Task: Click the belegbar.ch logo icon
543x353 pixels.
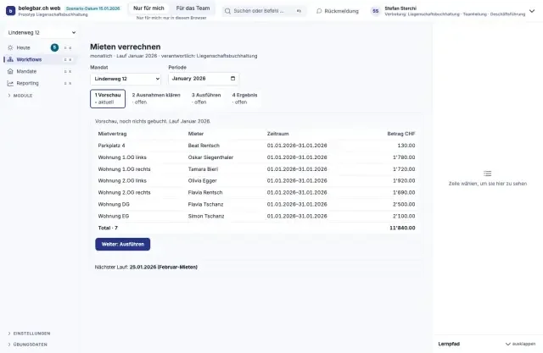Action: pos(10,11)
